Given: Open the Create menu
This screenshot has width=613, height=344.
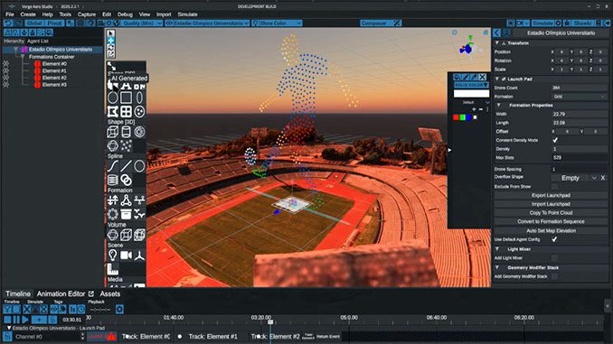Looking at the screenshot, I should pyautogui.click(x=28, y=14).
